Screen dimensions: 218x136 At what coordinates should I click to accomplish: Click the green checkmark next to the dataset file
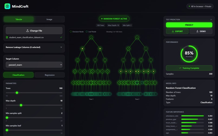(x=61, y=37)
